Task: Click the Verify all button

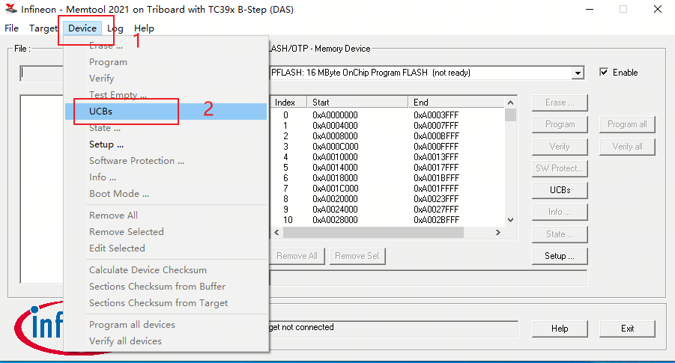Action: coord(627,147)
